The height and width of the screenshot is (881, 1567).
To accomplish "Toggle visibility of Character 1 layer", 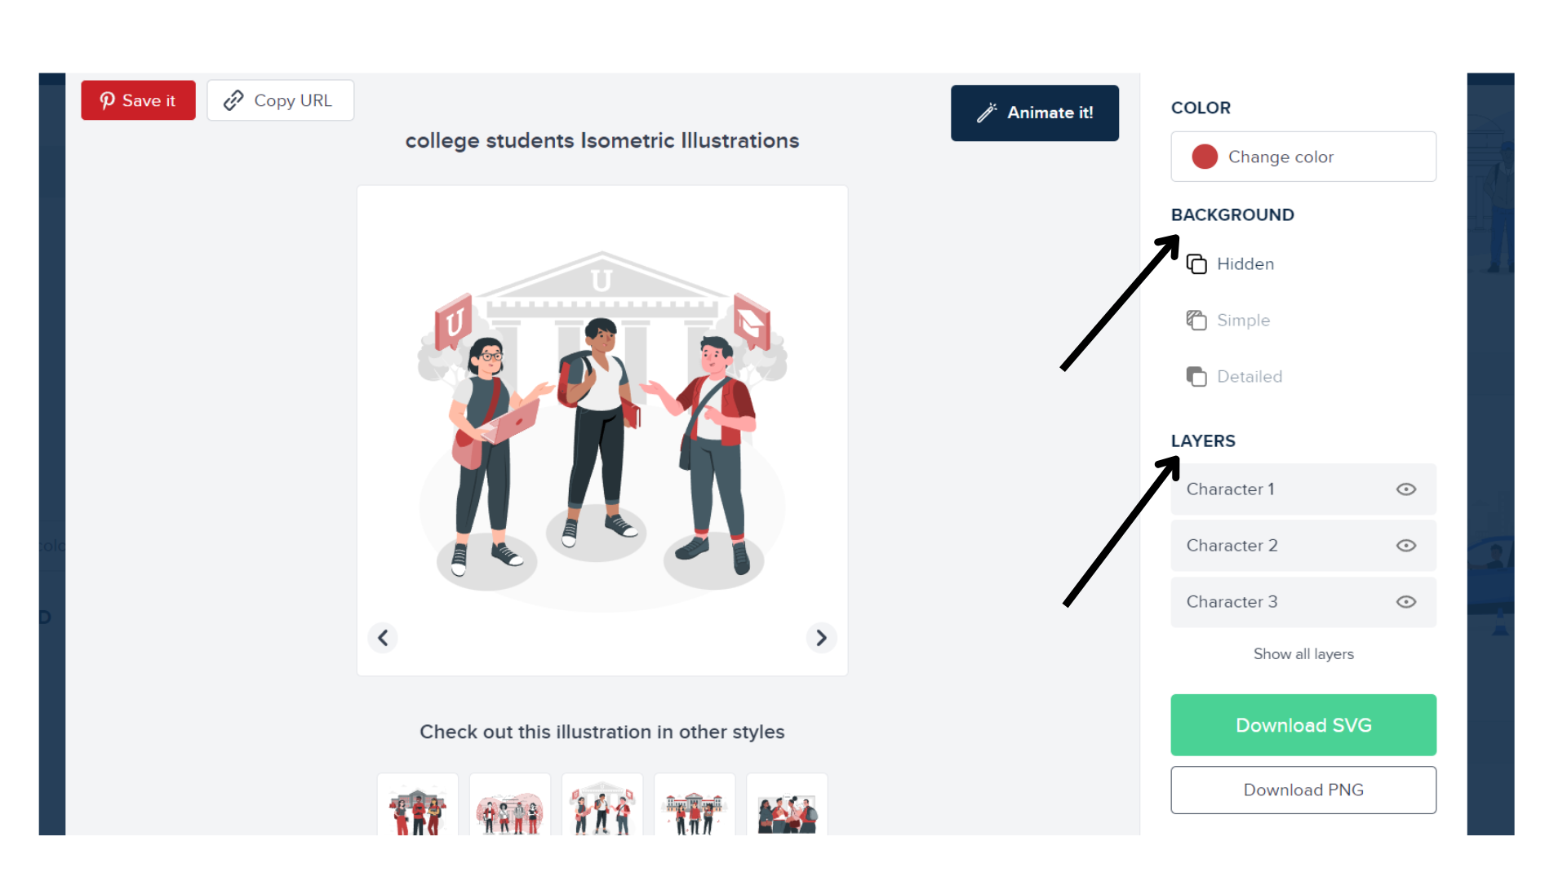I will 1405,489.
